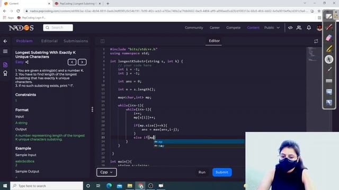Click the thin pen icon in annotation bar
339x190 pixels.
coord(329,69)
